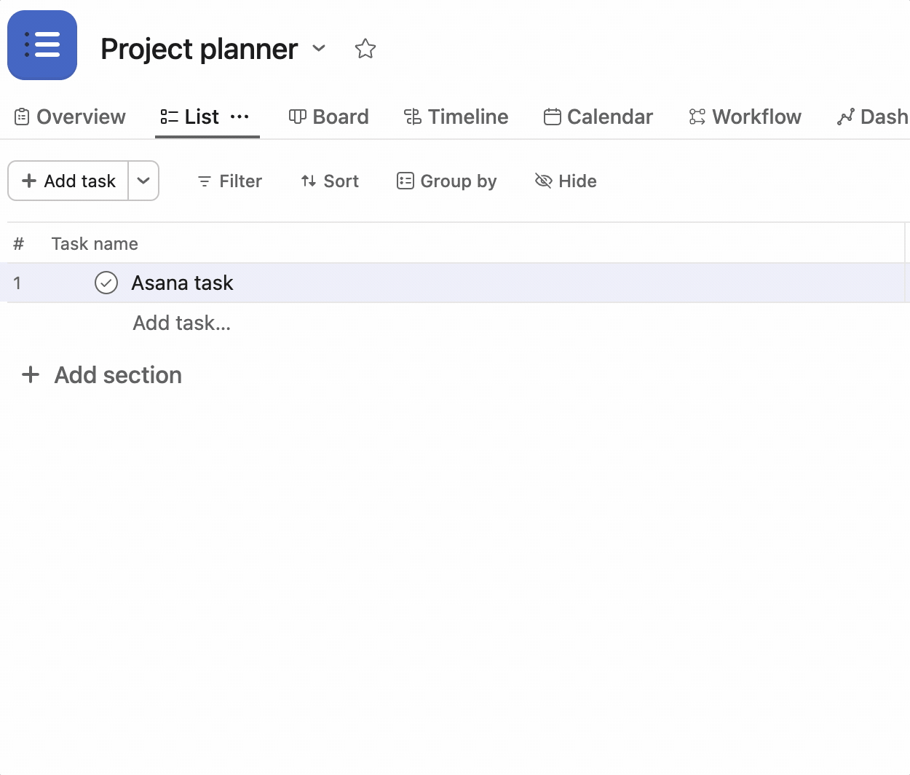Select the Asana task name text
The width and height of the screenshot is (910, 775).
click(182, 283)
